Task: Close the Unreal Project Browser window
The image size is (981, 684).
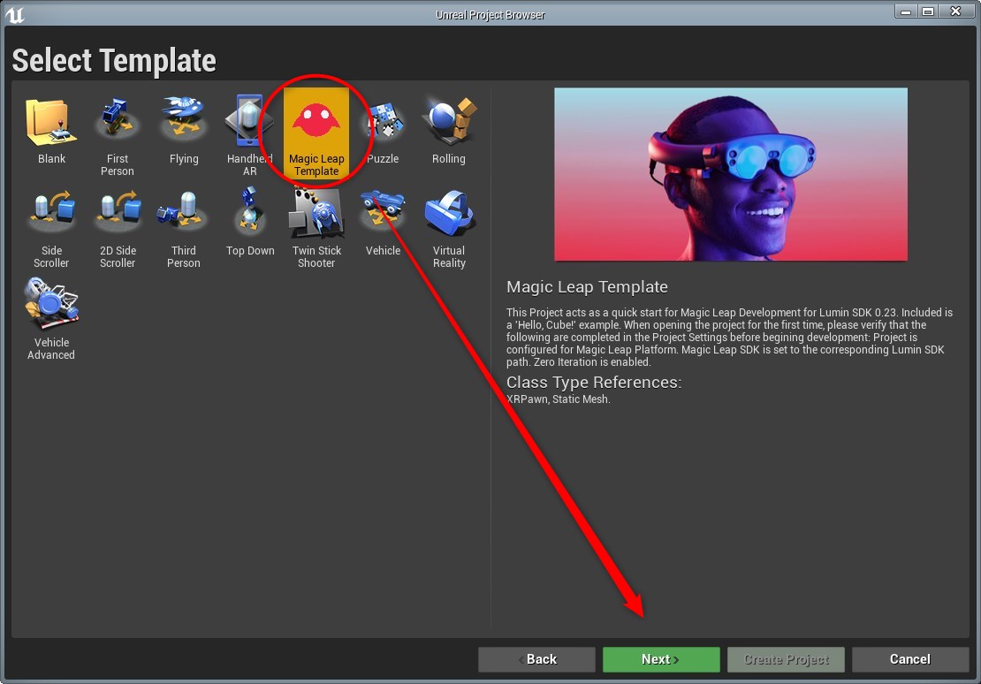Action: (955, 11)
